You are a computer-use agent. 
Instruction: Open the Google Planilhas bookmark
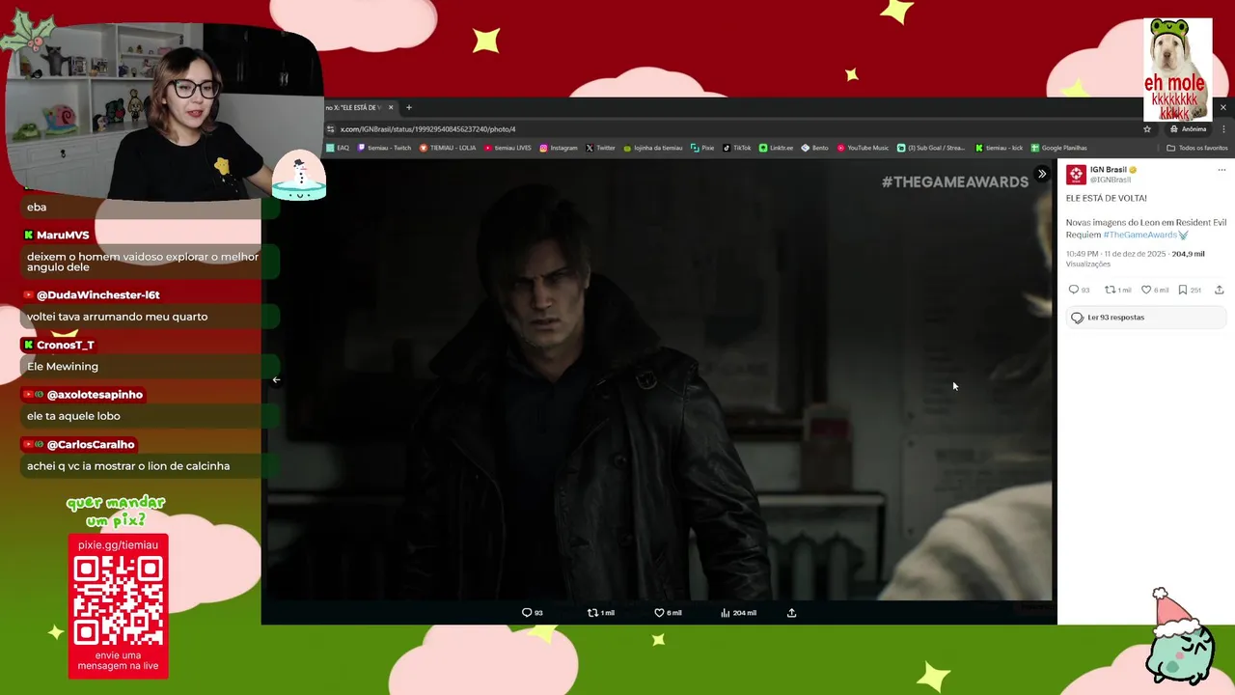coord(1058,148)
